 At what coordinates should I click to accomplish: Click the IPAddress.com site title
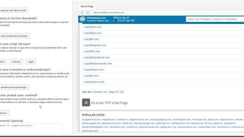tap(96, 18)
